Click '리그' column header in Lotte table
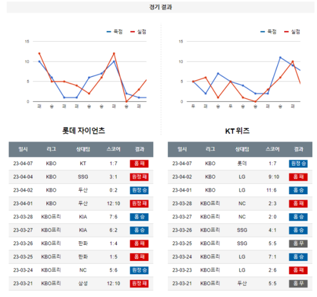The image size is (317, 297). tap(51, 149)
